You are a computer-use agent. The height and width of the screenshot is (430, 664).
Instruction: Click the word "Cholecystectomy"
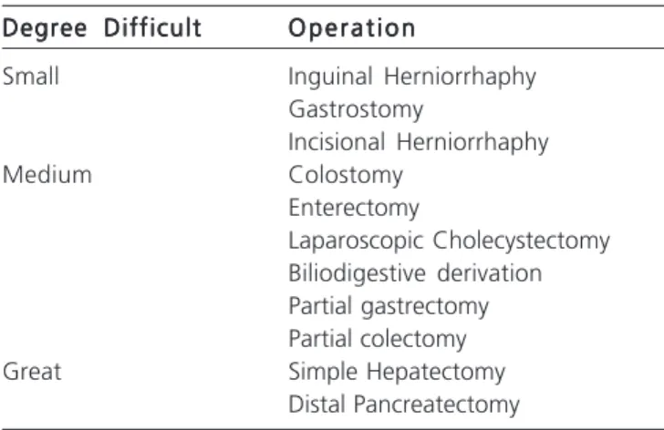522,241
